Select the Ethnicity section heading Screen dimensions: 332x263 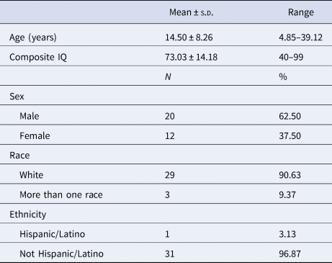28,215
